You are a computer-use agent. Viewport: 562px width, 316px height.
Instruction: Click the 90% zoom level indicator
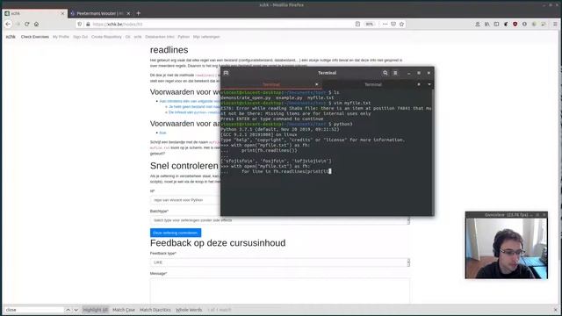(369, 24)
